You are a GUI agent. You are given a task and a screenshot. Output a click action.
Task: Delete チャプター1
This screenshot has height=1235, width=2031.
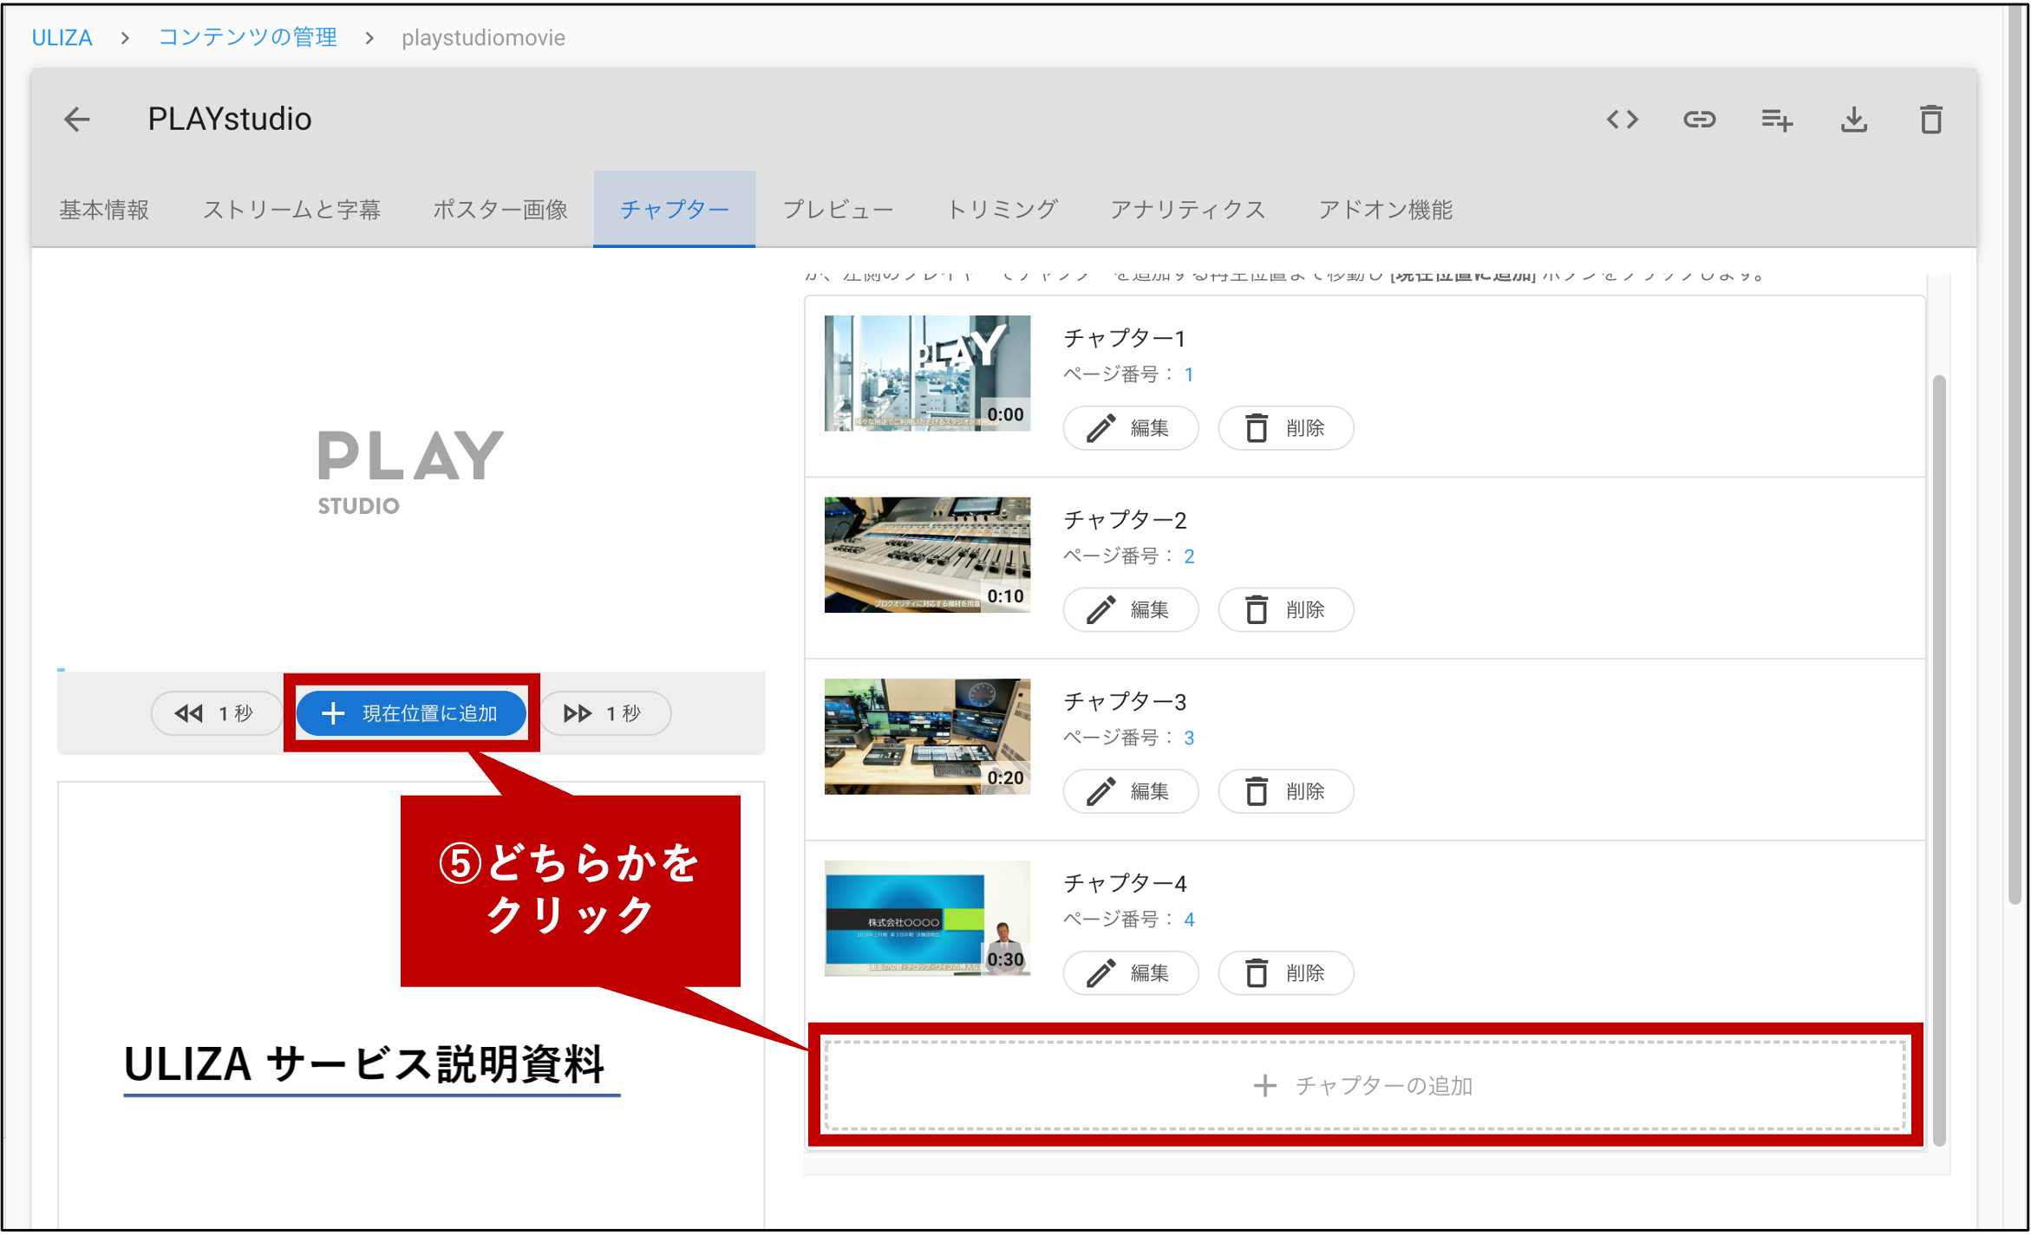(x=1286, y=428)
